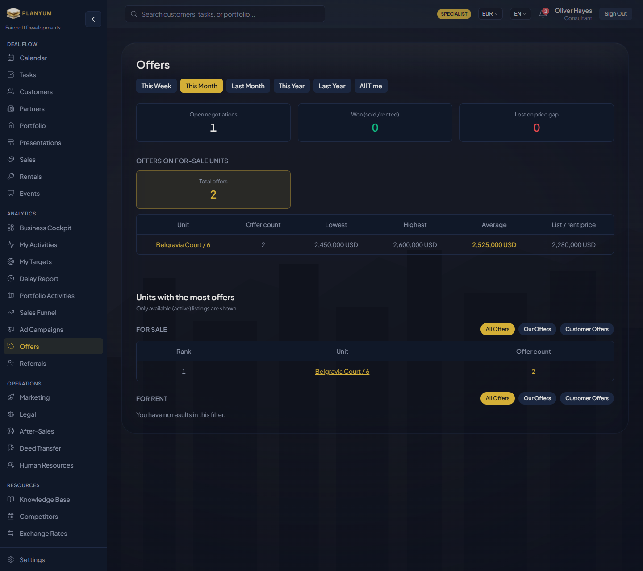
Task: Collapse the sidebar with chevron button
Action: (x=93, y=19)
